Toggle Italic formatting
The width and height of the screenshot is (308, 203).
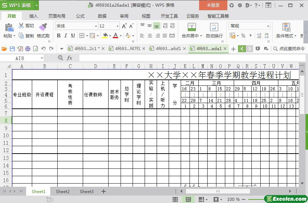tap(66, 36)
